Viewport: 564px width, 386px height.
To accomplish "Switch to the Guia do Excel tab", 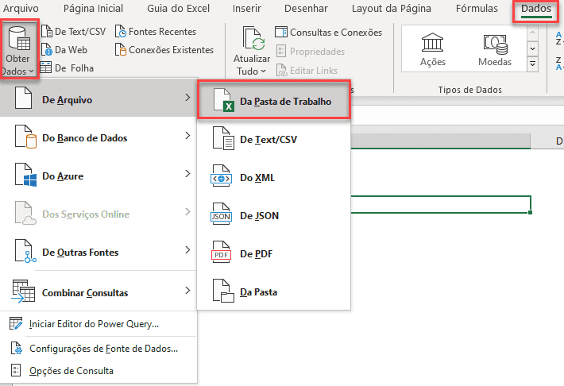I will pyautogui.click(x=178, y=8).
